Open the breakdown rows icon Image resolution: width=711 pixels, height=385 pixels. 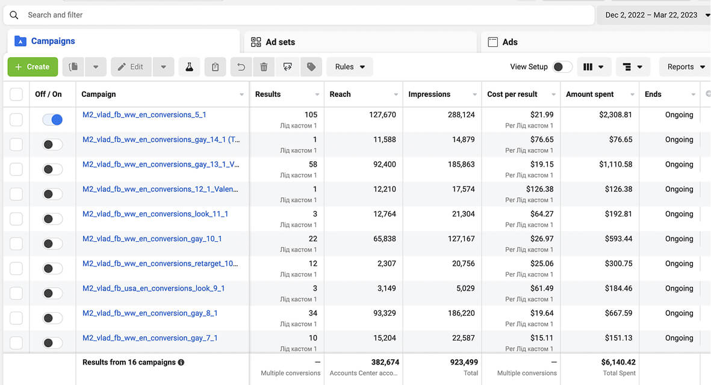(633, 67)
